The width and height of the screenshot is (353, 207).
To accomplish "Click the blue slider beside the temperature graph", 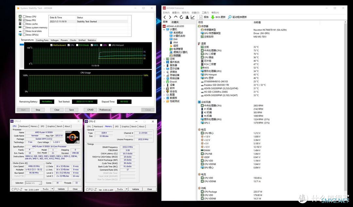I will click(22, 45).
